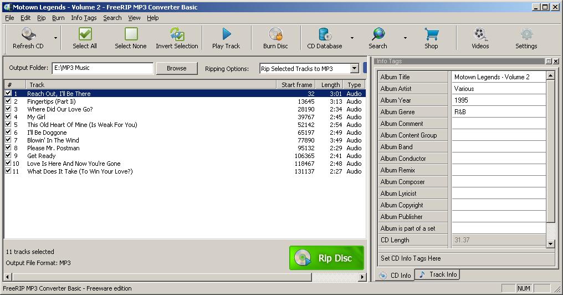Image resolution: width=563 pixels, height=295 pixels.
Task: Select track row My Girl
Action: click(185, 117)
